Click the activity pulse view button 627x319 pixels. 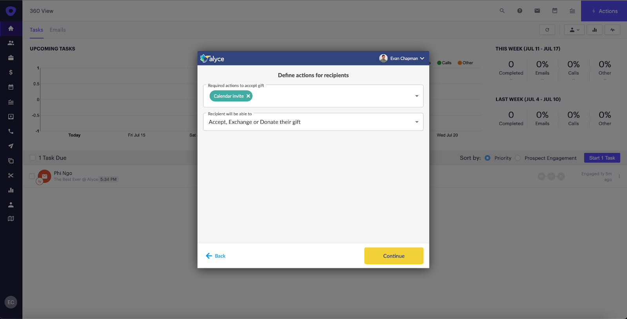click(x=613, y=30)
